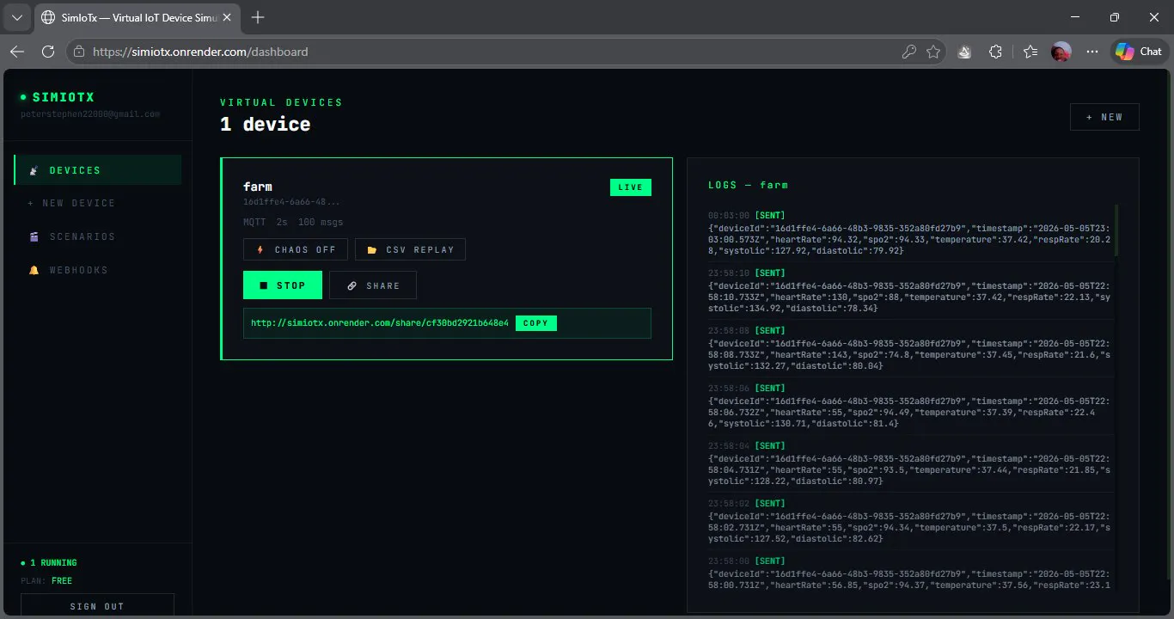View site information lock icon
The width and height of the screenshot is (1174, 619).
(79, 52)
